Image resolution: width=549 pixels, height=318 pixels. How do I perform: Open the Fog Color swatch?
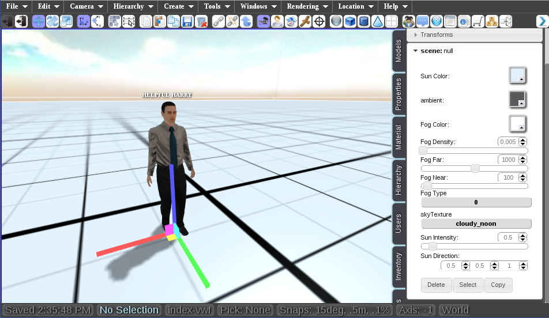coord(517,123)
